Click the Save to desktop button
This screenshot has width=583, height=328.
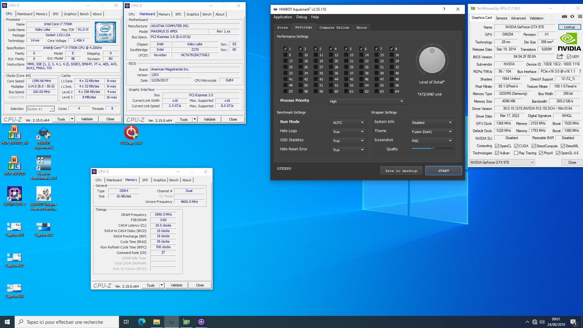click(x=401, y=171)
